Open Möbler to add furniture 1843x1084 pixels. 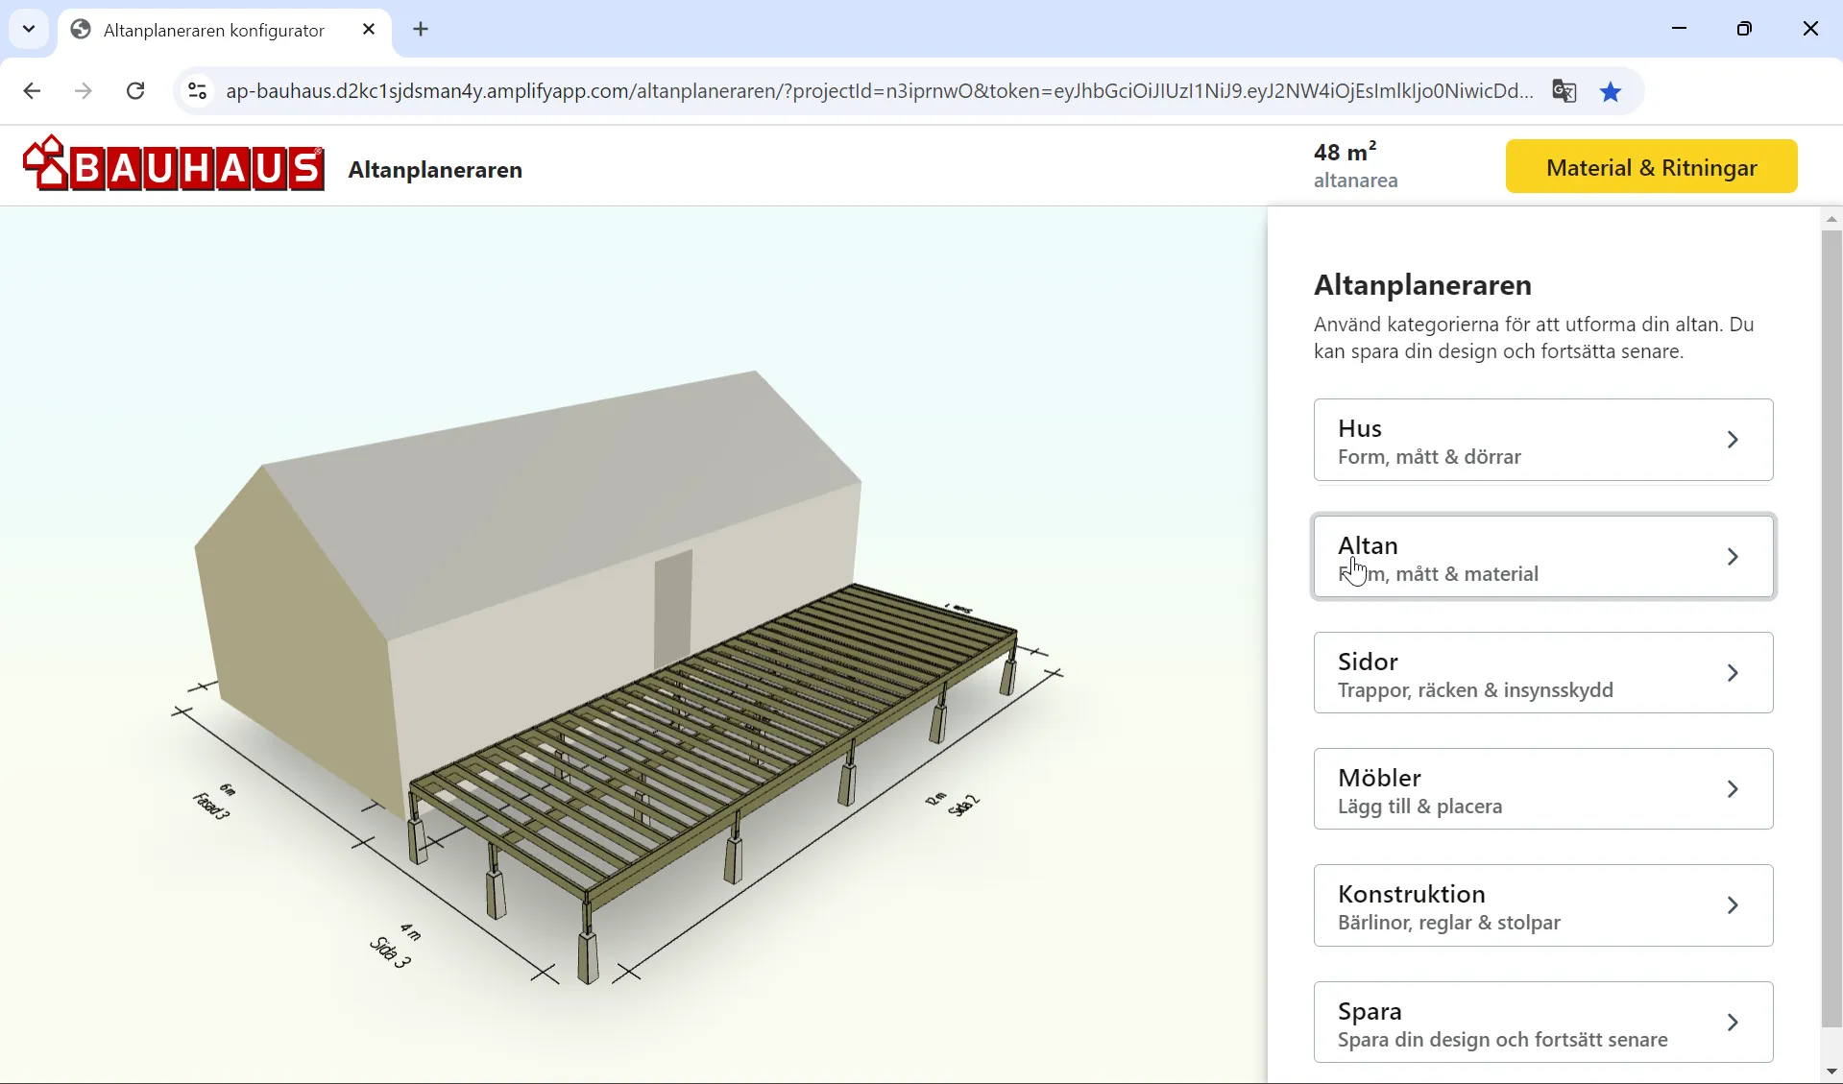[1542, 788]
